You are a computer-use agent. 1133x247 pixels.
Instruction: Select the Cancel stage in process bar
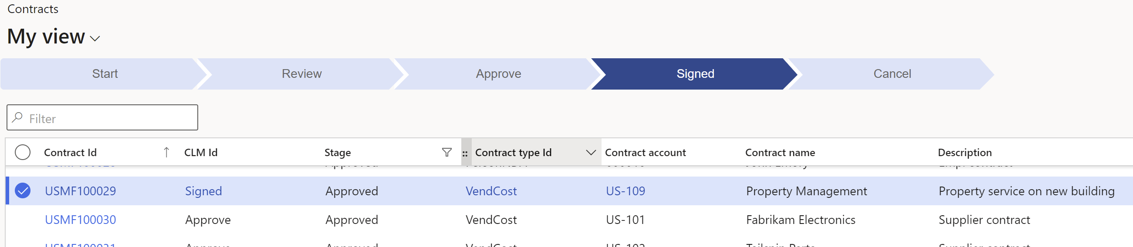coord(892,73)
